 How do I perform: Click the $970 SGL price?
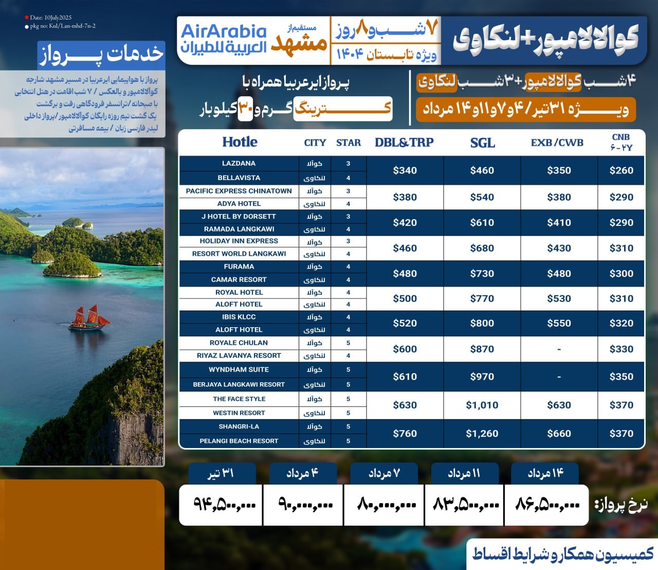482,377
